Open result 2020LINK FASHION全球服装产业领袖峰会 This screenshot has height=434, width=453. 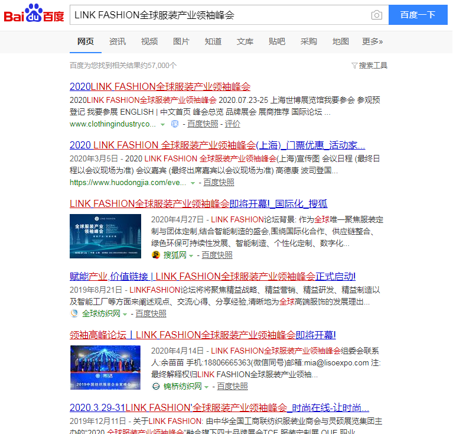(x=160, y=86)
